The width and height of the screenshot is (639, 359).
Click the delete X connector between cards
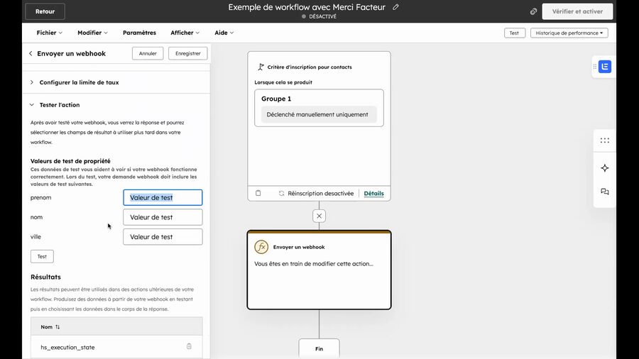coord(319,216)
